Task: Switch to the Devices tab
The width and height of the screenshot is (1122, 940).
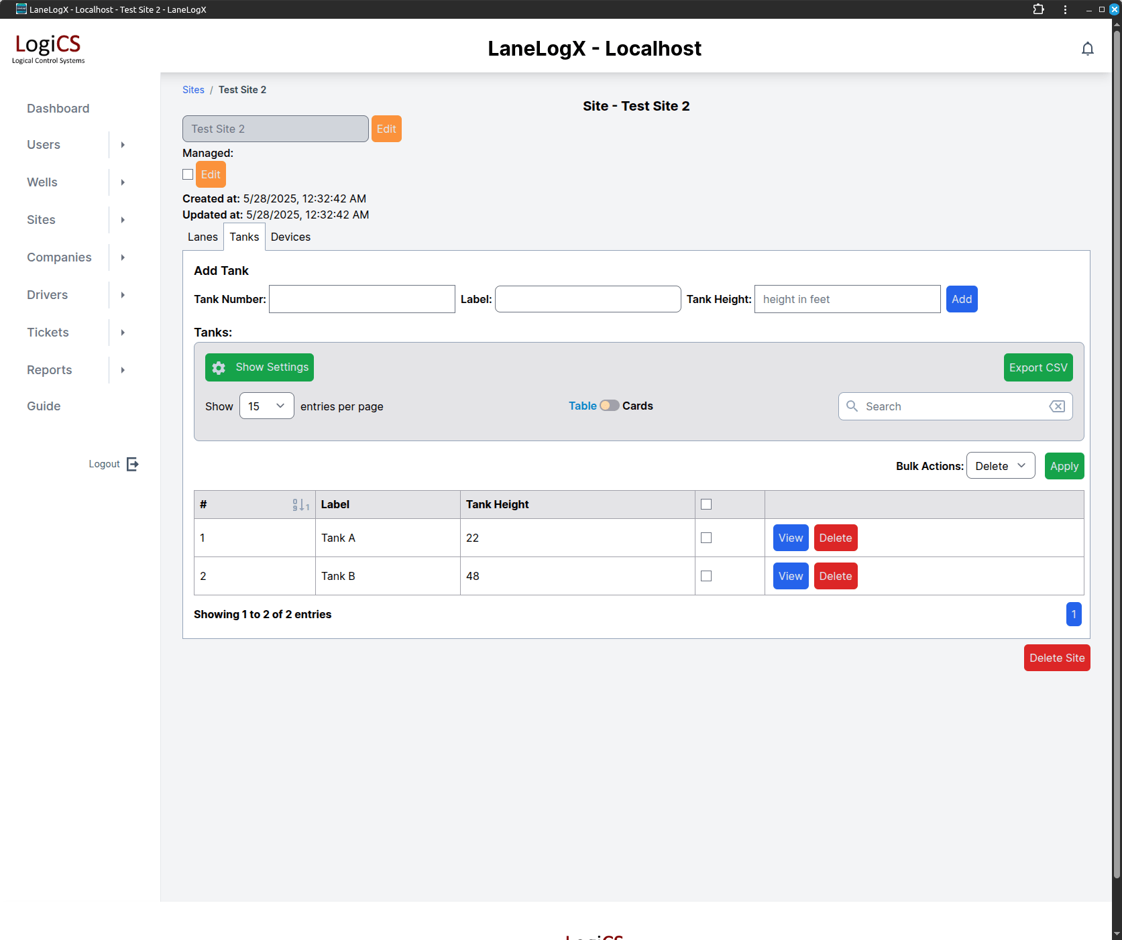Action: point(290,237)
